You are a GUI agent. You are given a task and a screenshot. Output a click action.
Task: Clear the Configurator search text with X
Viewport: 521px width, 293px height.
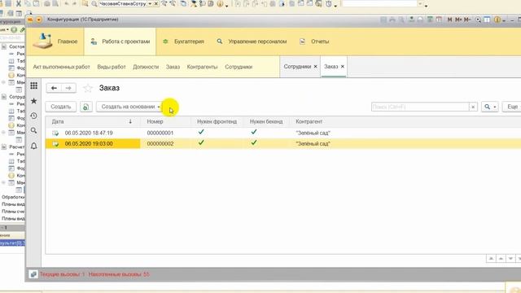pos(155,3)
